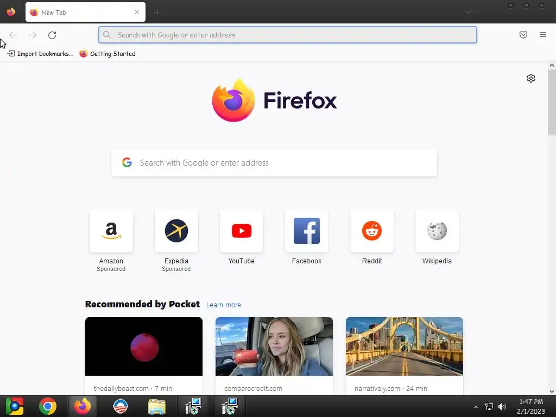Click the magnifier icon in the address bar

click(107, 35)
